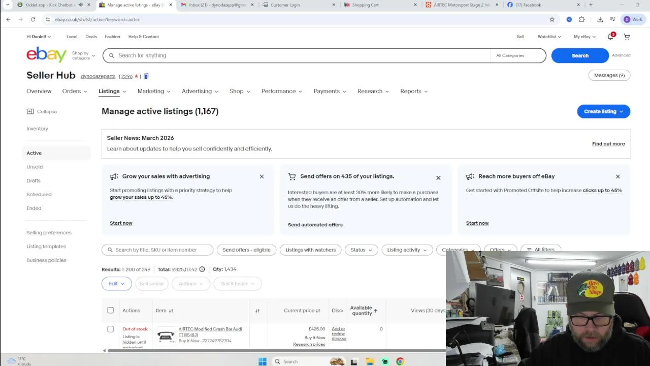Click the weather widget in taskbar
The width and height of the screenshot is (650, 366).
point(18,361)
